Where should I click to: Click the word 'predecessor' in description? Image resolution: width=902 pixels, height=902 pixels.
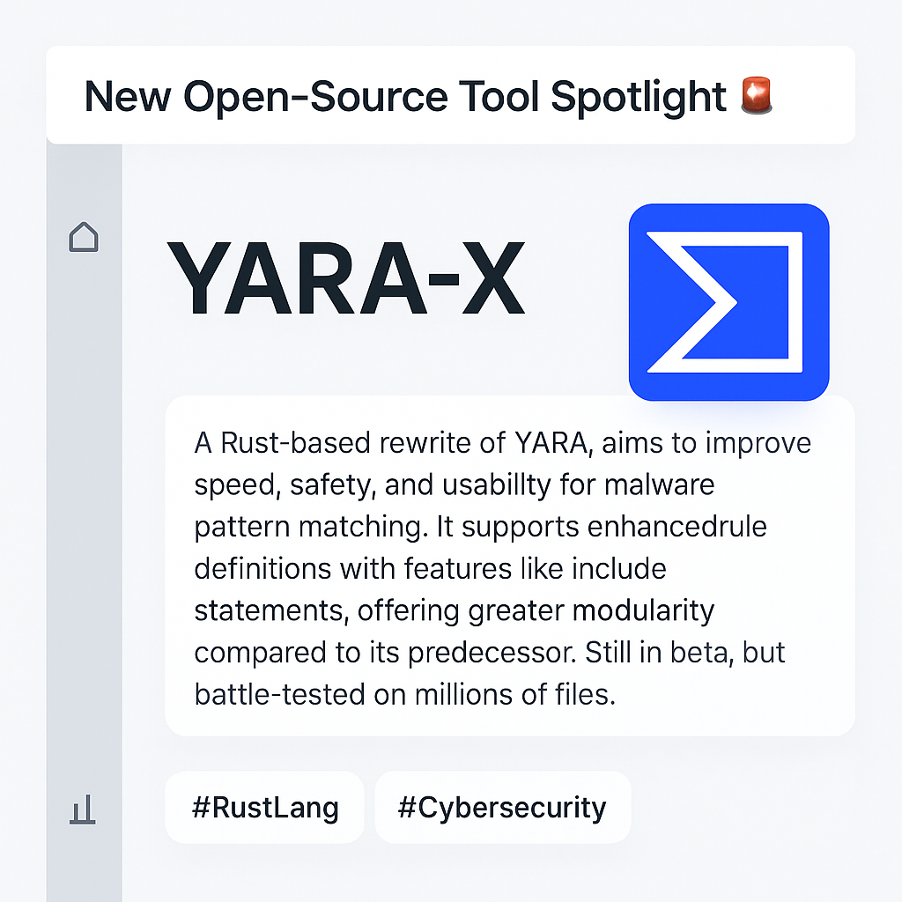point(492,653)
